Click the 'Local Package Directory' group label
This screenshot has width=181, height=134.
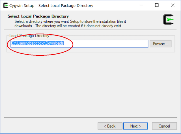29,36
